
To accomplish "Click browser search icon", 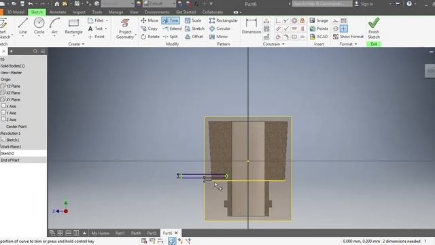I will point(35,51).
